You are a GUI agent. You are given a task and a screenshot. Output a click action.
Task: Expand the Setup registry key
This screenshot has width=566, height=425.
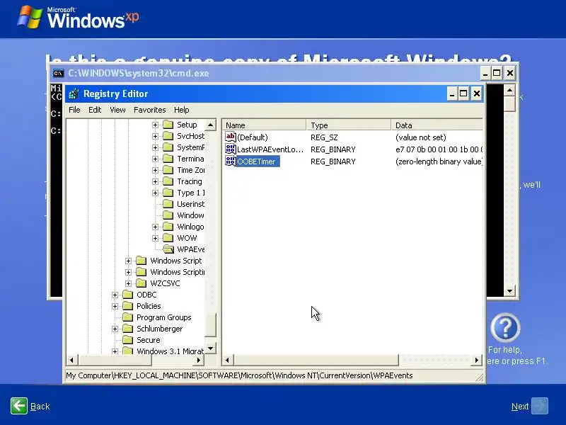click(x=155, y=125)
